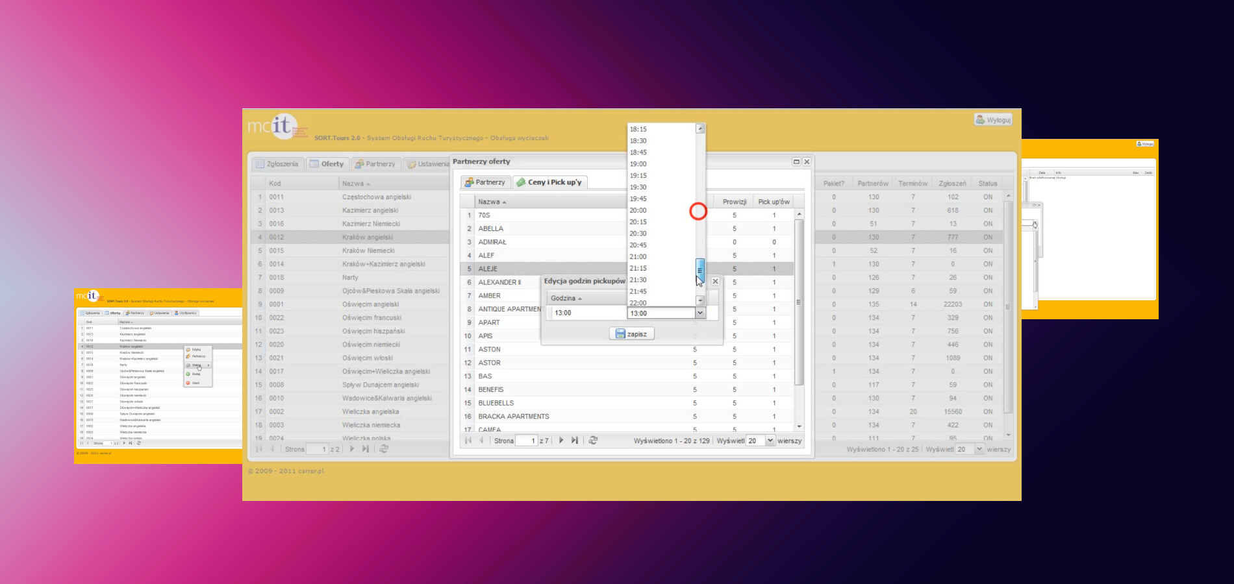Refresh the Partnerzy oferty partner list
The width and height of the screenshot is (1234, 584).
pos(593,441)
